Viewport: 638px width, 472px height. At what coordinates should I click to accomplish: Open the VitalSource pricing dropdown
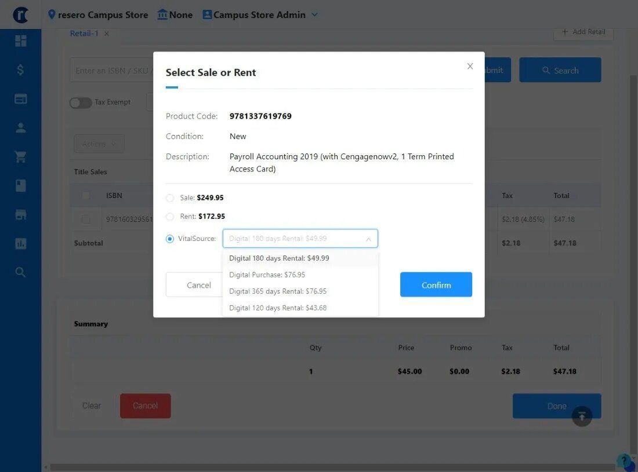(x=300, y=238)
